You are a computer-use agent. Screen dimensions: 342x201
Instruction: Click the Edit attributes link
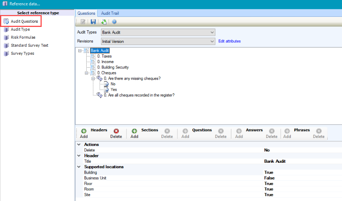click(229, 41)
